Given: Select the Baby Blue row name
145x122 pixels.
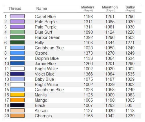Looking at the screenshot, I should coord(44,79).
